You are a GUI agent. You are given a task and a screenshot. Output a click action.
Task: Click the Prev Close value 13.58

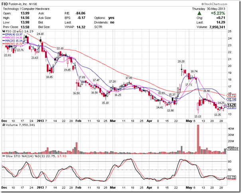[x=25, y=27]
